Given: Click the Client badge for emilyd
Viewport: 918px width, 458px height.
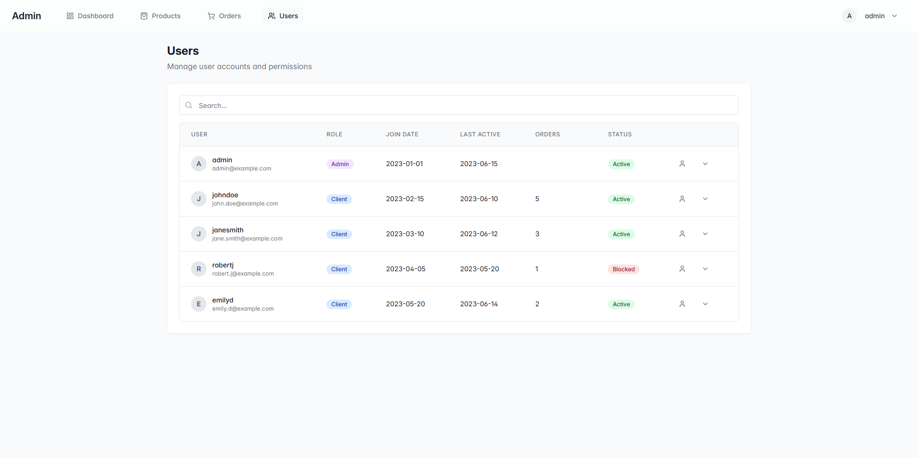Looking at the screenshot, I should [x=339, y=304].
